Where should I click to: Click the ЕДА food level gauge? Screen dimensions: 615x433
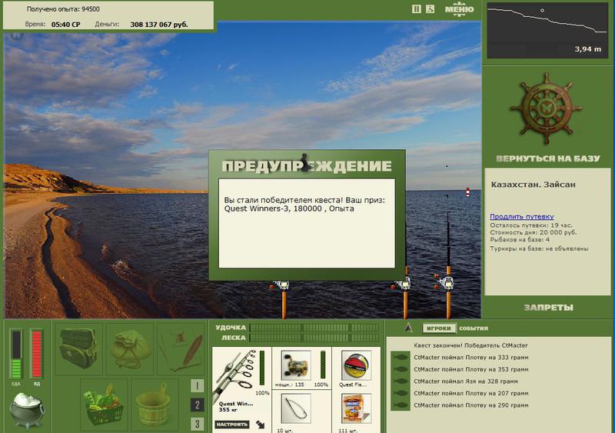point(16,354)
